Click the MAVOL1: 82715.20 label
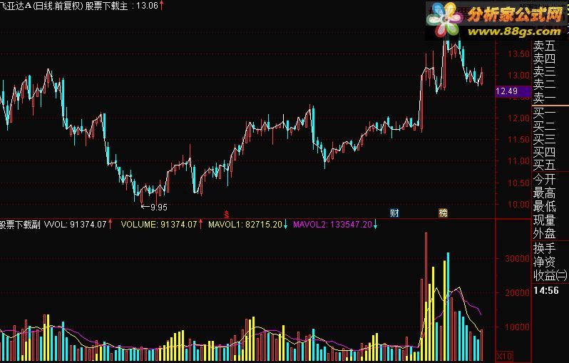 click(x=248, y=225)
